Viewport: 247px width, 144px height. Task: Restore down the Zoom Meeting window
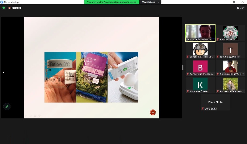click(x=234, y=2)
